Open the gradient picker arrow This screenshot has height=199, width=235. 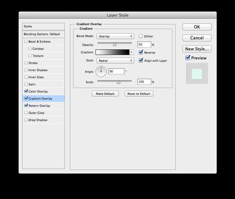pos(132,52)
